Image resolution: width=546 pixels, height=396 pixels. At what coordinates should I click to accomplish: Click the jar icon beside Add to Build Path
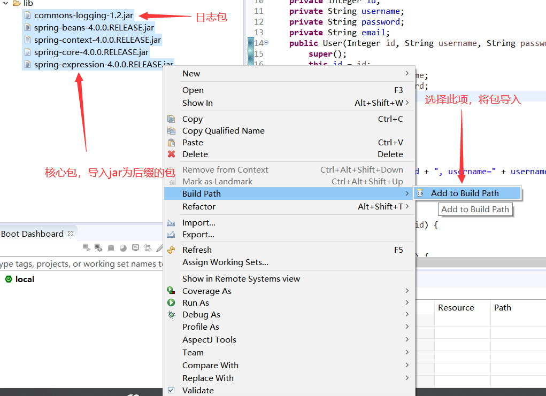point(420,193)
